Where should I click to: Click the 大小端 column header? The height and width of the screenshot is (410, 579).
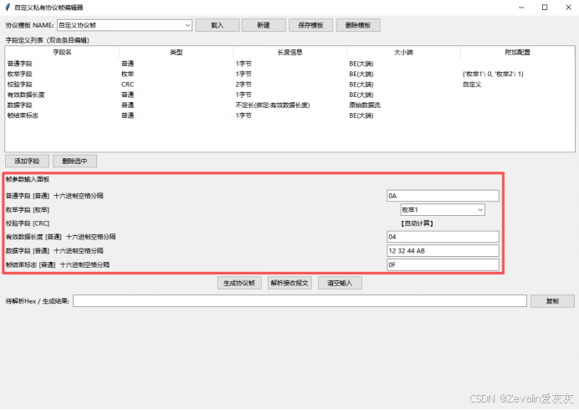tap(403, 53)
